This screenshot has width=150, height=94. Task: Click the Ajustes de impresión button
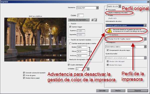(79, 20)
